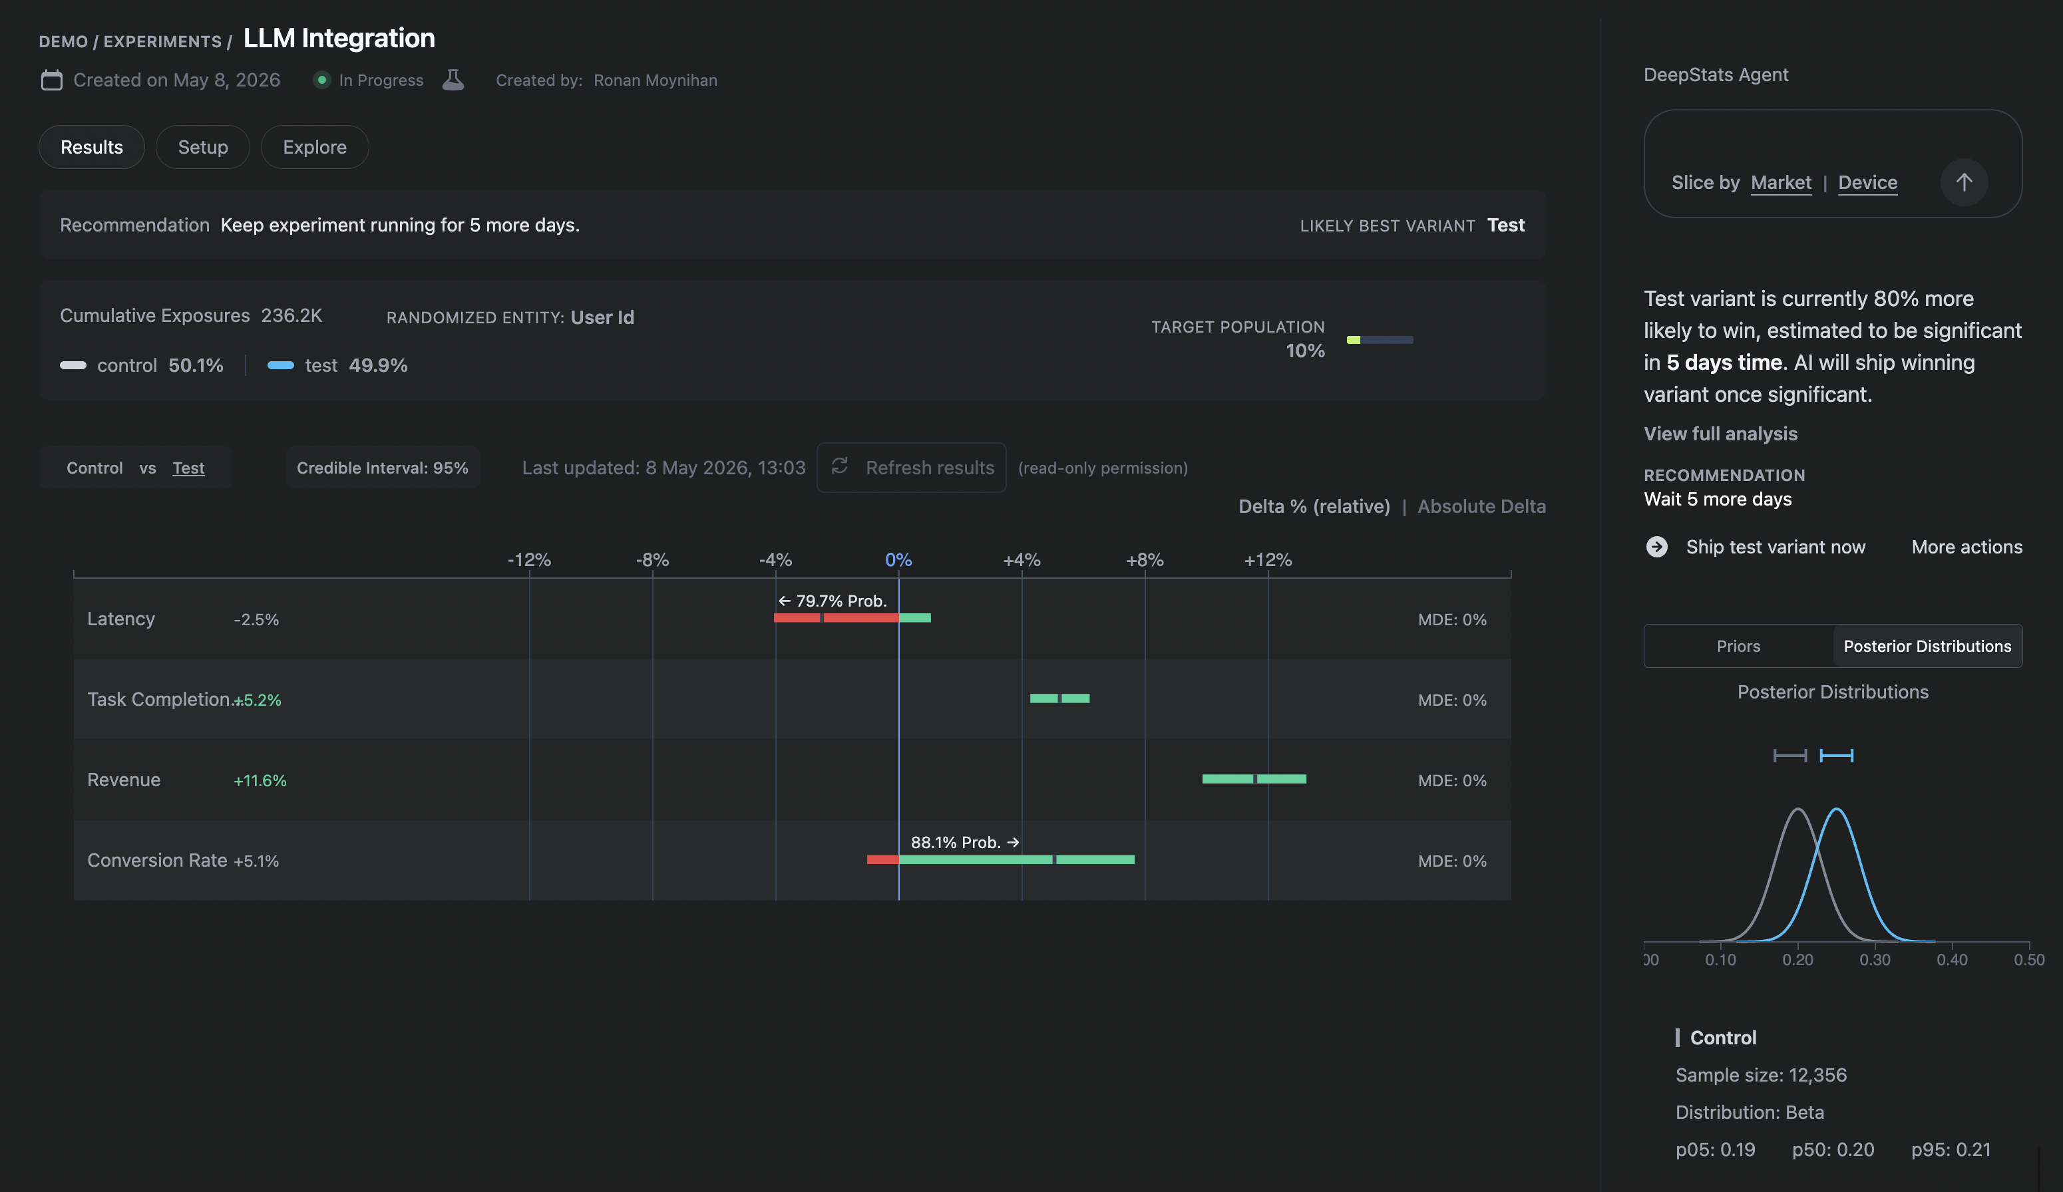The height and width of the screenshot is (1192, 2063).
Task: Open the Setup tab
Action: 203,147
